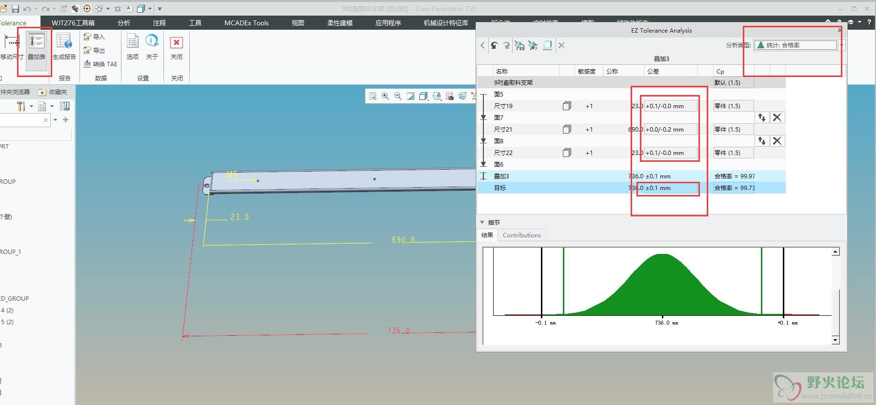Open the WJT276工具箱 ribbon tab
Viewport: 876px width, 405px height.
(x=73, y=23)
